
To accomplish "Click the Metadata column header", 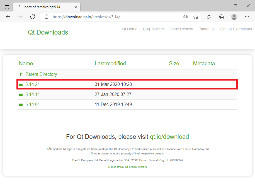I will point(204,64).
